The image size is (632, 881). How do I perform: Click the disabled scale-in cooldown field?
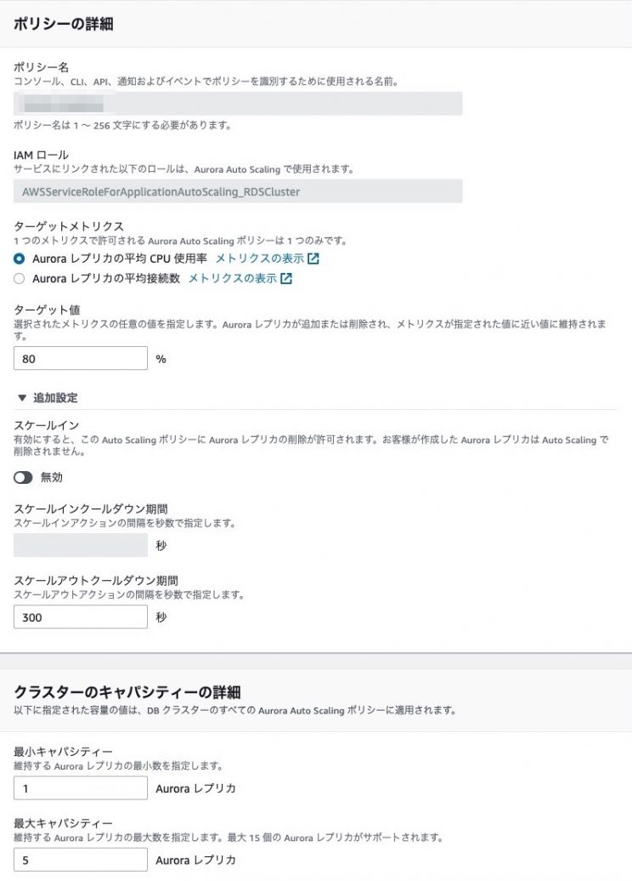pos(81,545)
